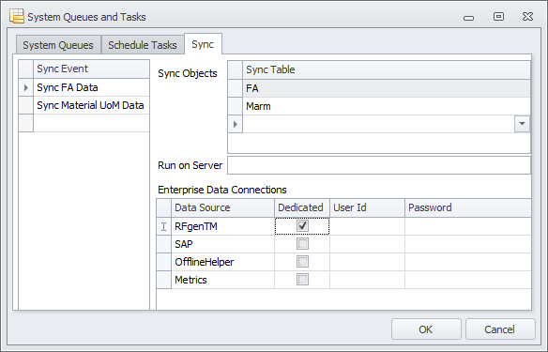Viewport: 548px width, 352px height.
Task: Focus the Run on Server input field
Action: [379, 165]
